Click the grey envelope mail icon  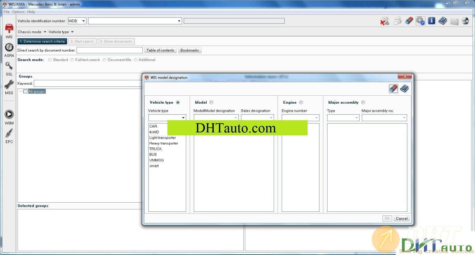click(x=454, y=21)
